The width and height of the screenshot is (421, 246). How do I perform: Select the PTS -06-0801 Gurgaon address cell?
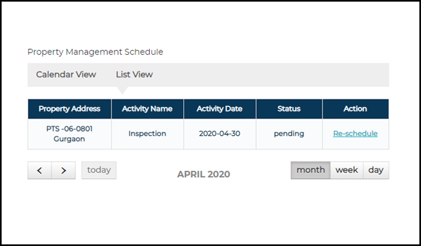click(x=70, y=134)
